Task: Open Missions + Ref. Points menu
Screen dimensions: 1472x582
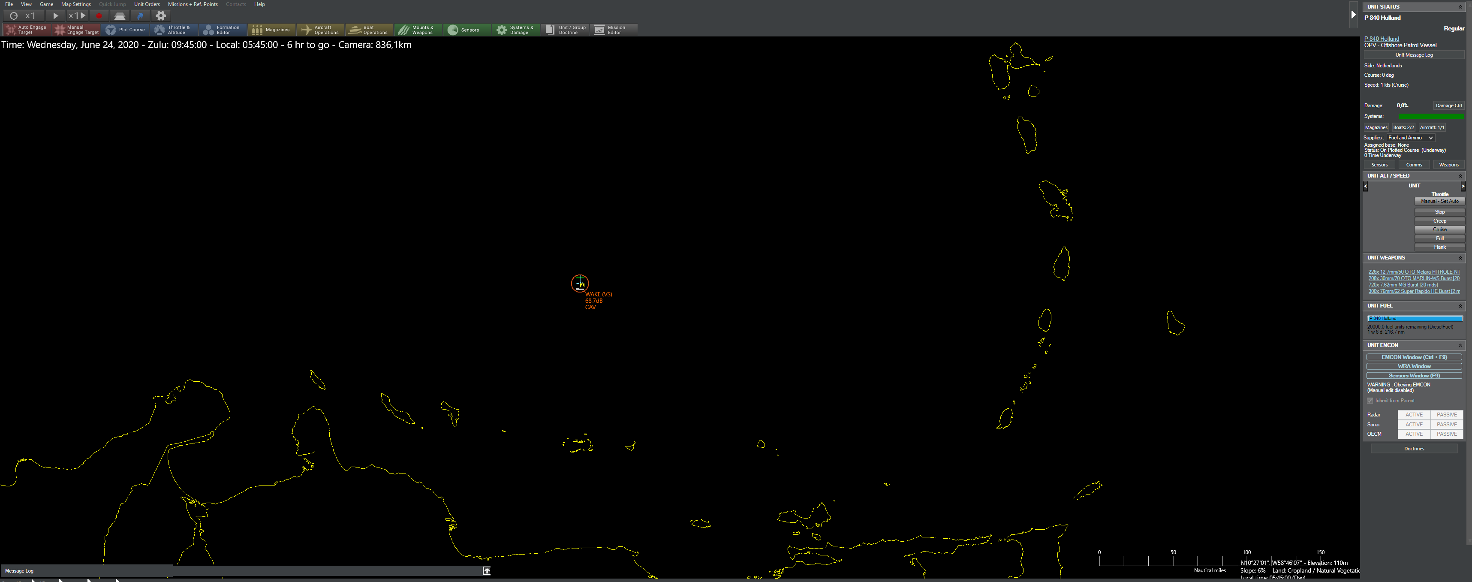Action: [x=193, y=4]
